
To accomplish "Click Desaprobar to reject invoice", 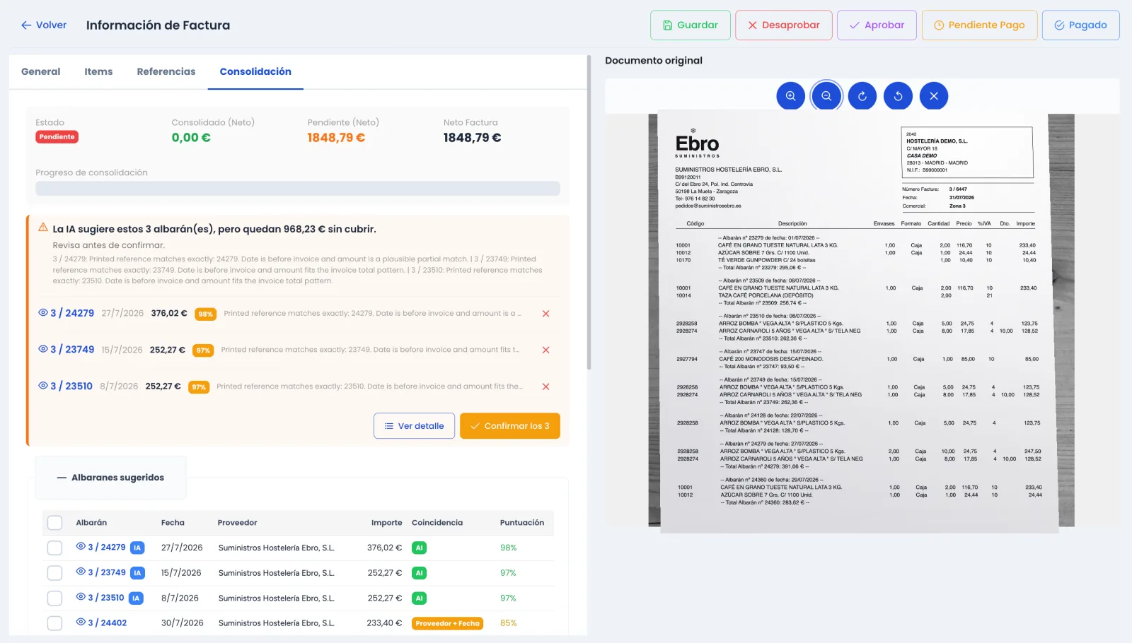I will [x=783, y=25].
